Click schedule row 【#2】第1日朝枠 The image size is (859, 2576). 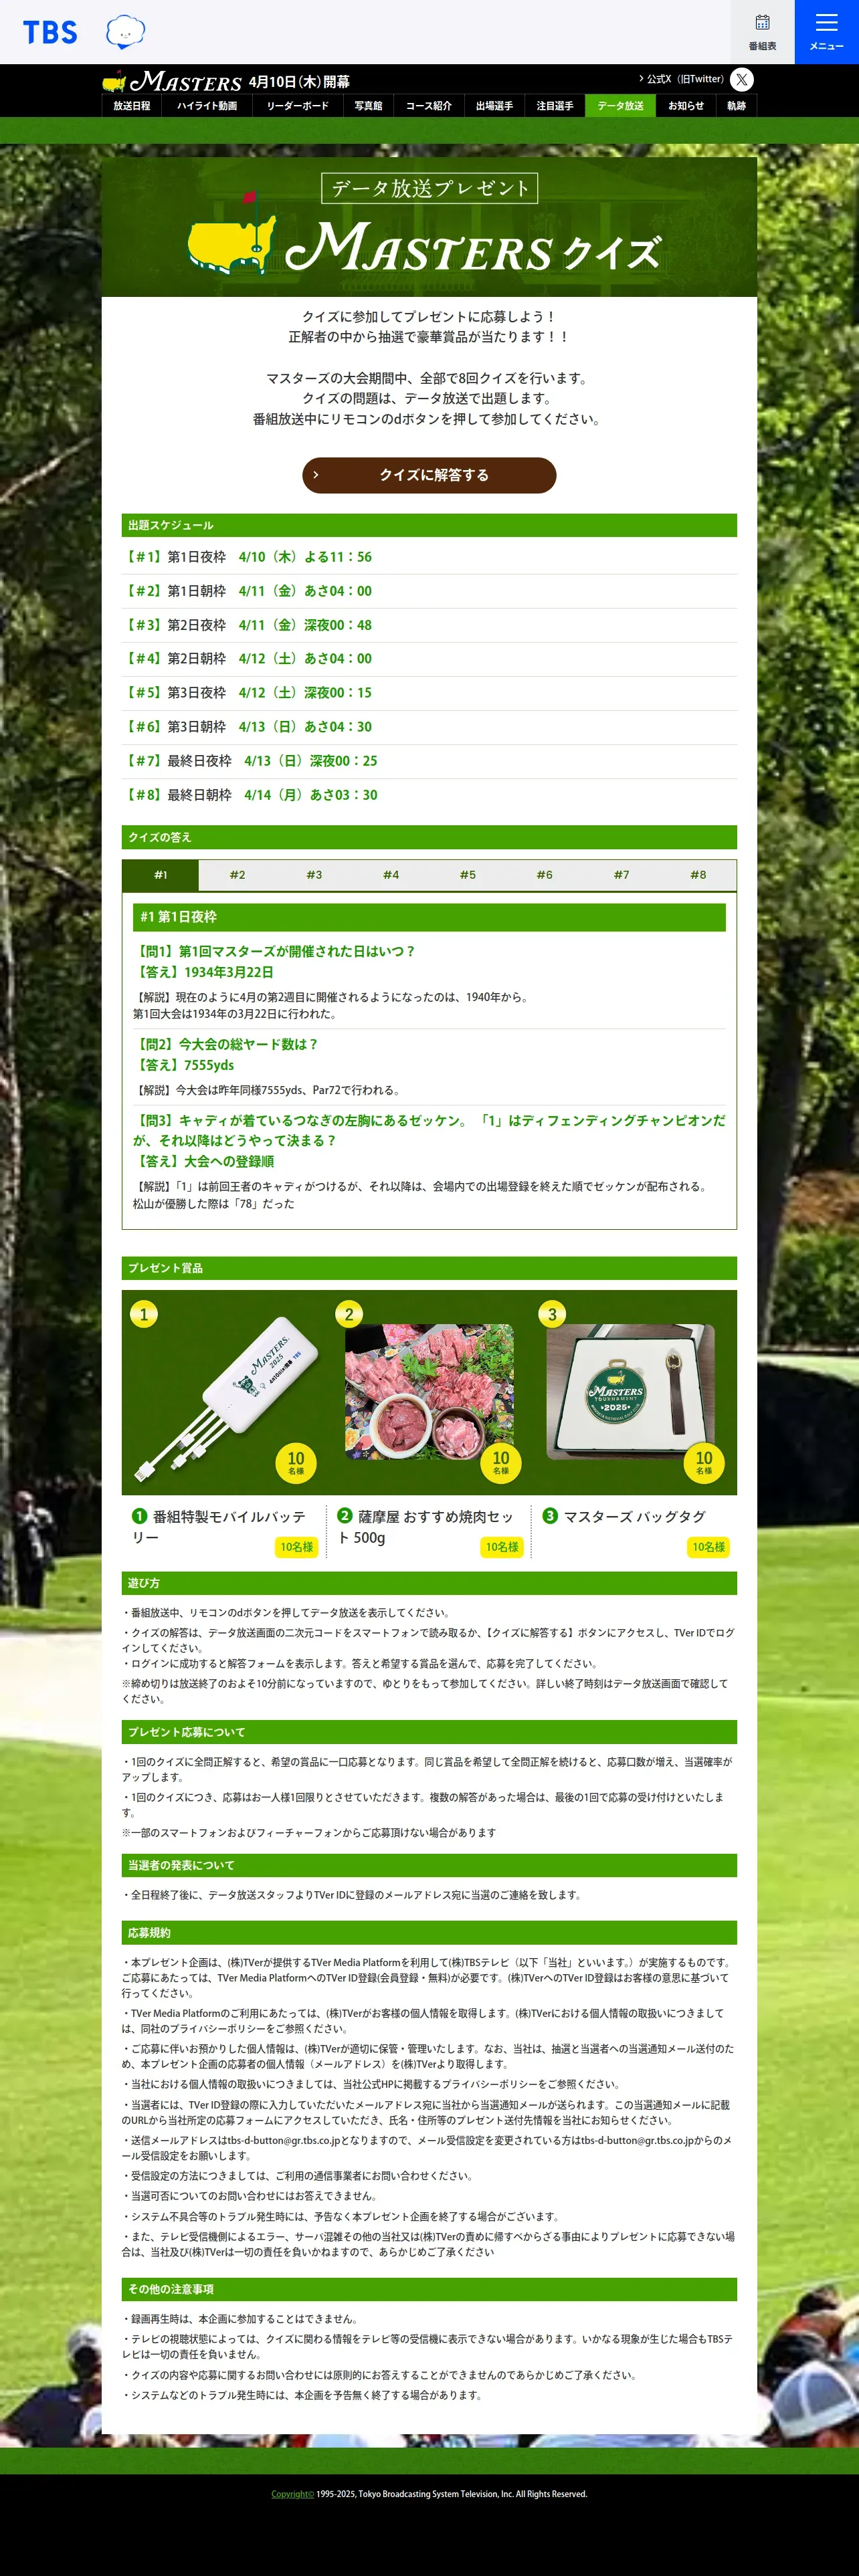point(429,591)
